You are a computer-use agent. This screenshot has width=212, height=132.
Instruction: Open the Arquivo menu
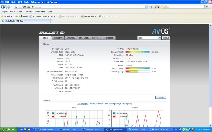pyautogui.click(x=5, y=12)
